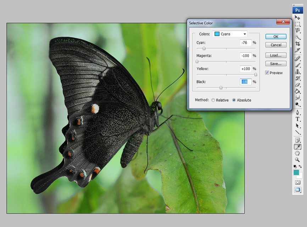Screen dimensions: 307x227
Task: Select the Type tool
Action: pyautogui.click(x=297, y=119)
